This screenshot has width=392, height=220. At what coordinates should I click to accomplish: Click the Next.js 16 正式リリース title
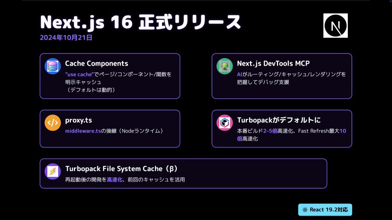coord(140,22)
